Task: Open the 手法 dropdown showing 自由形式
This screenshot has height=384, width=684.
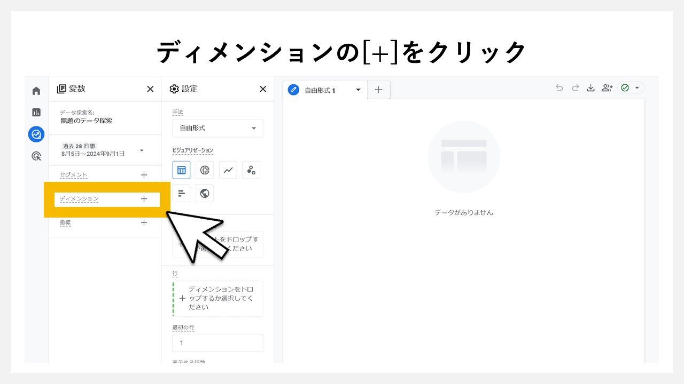Action: click(x=217, y=128)
